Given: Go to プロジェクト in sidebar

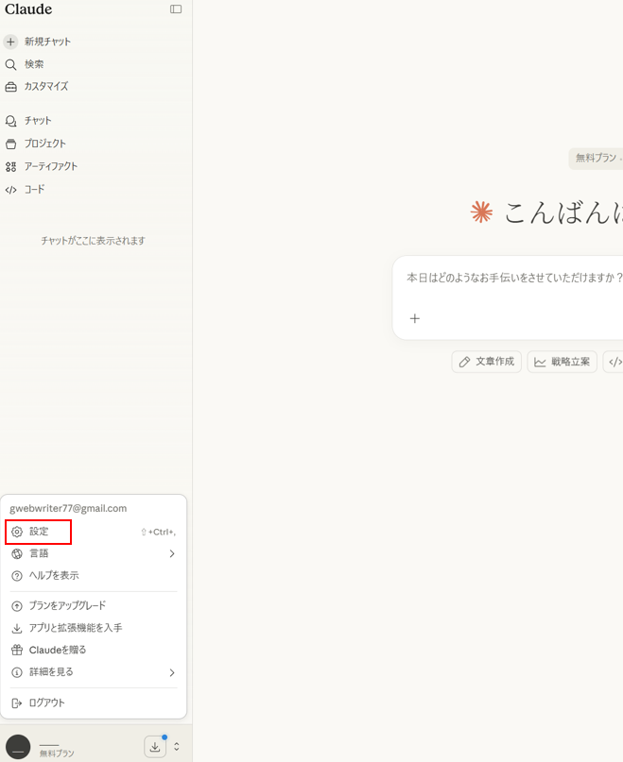Looking at the screenshot, I should point(44,144).
